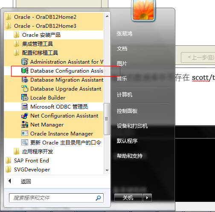
Task: Open 默认程序 from Start menu
Action: [x=127, y=141]
